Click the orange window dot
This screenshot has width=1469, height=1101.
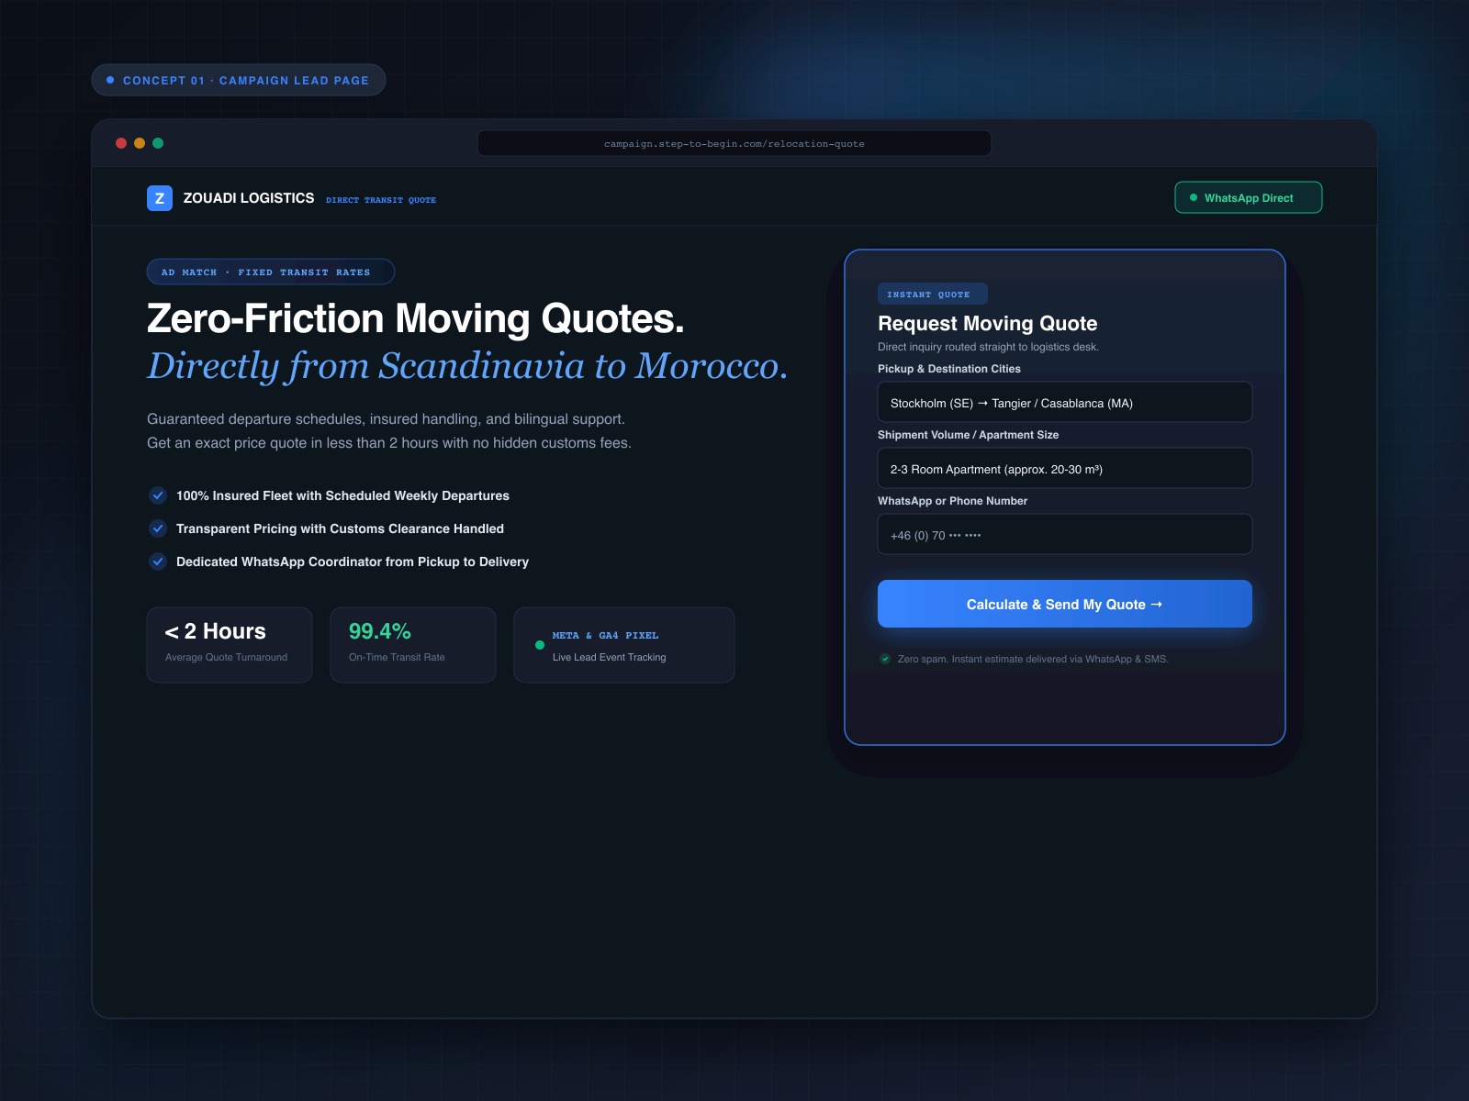(x=140, y=143)
